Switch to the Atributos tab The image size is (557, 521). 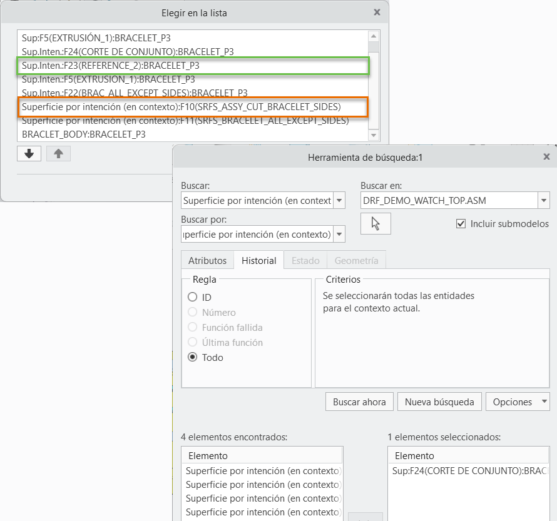tap(207, 260)
